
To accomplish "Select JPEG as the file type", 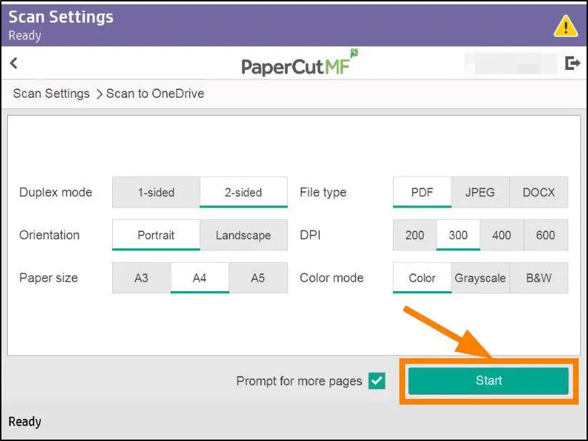I will click(480, 192).
